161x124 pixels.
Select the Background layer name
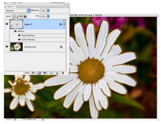click(x=30, y=47)
